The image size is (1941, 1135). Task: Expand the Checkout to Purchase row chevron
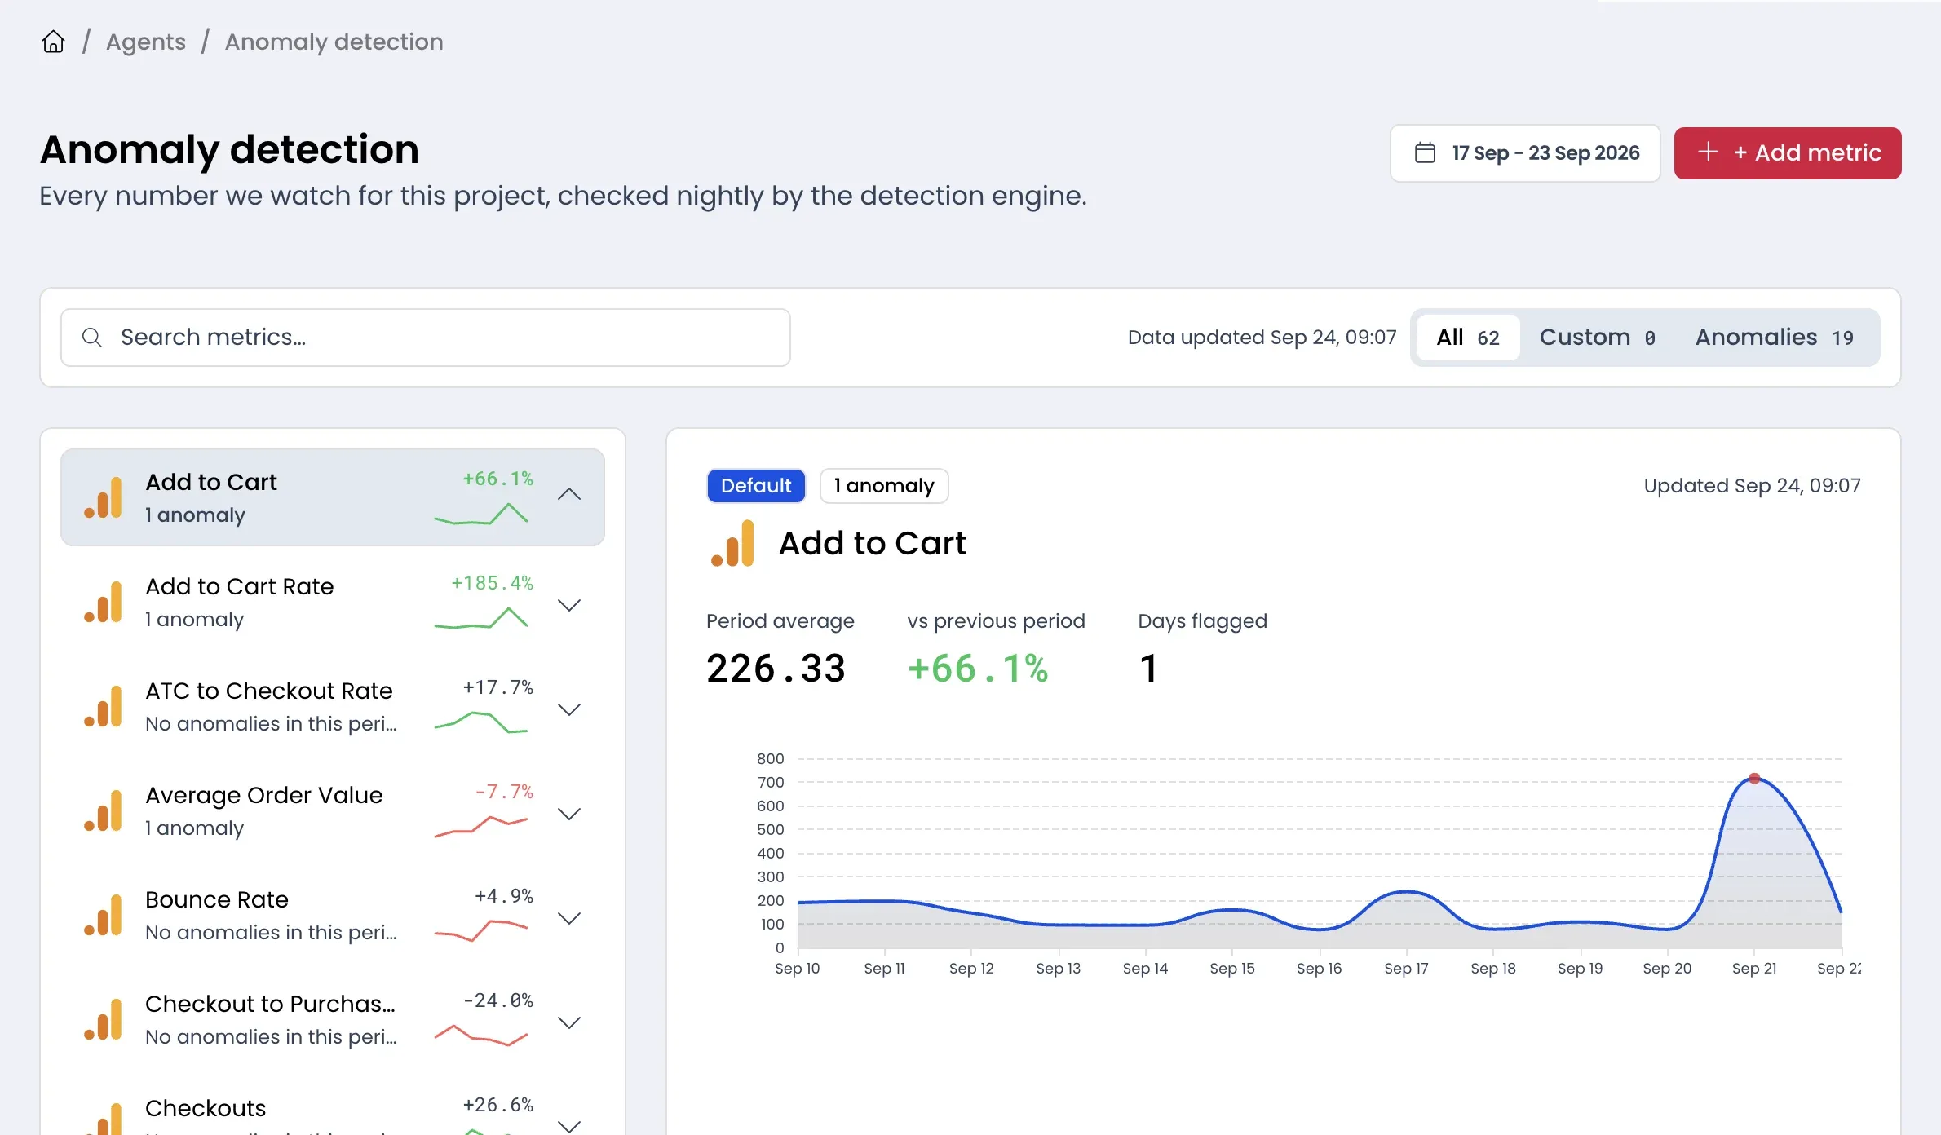click(569, 1022)
